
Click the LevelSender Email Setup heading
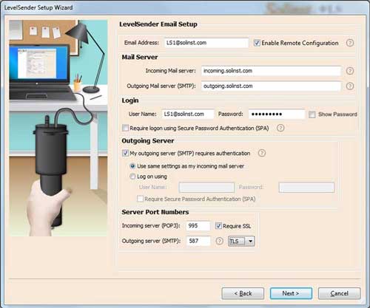[x=158, y=24]
